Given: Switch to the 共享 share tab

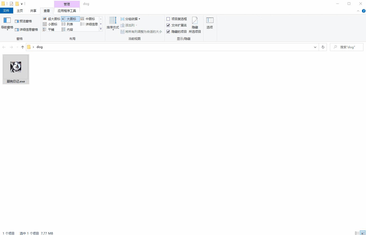Looking at the screenshot, I should (x=33, y=11).
